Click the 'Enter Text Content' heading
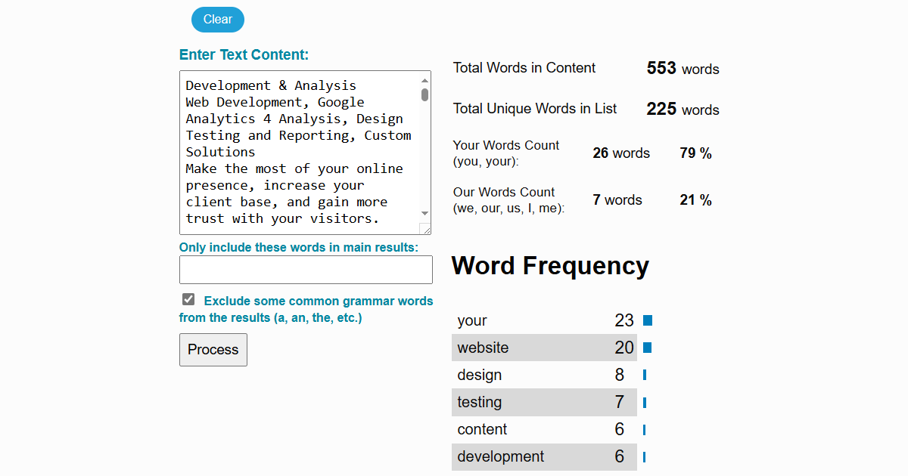The height and width of the screenshot is (476, 908). pos(244,54)
